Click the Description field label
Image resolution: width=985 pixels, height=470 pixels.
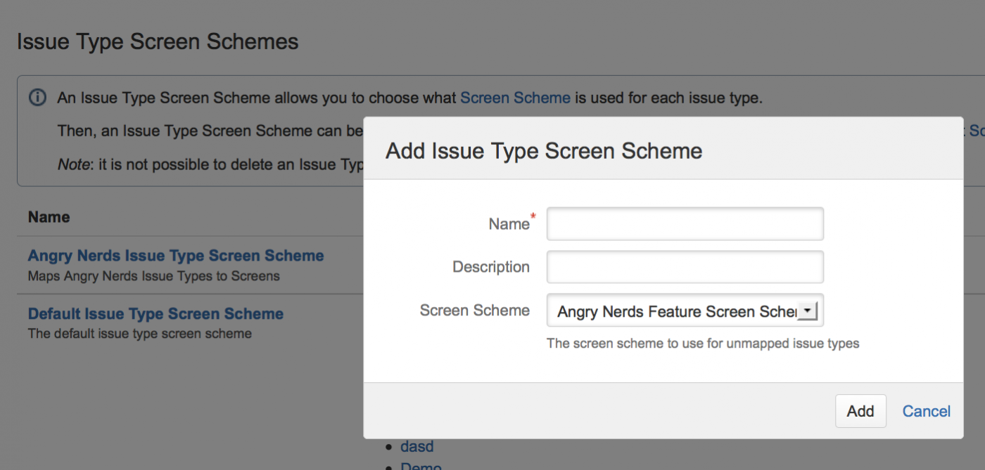coord(491,267)
